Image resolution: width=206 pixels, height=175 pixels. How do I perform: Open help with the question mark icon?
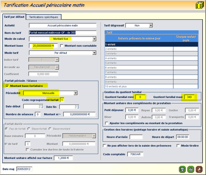191,169
